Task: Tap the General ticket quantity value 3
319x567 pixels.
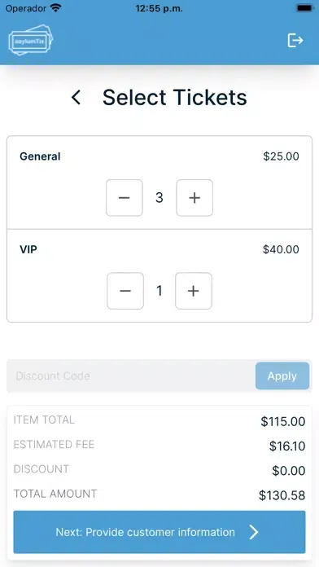Action: pos(159,198)
